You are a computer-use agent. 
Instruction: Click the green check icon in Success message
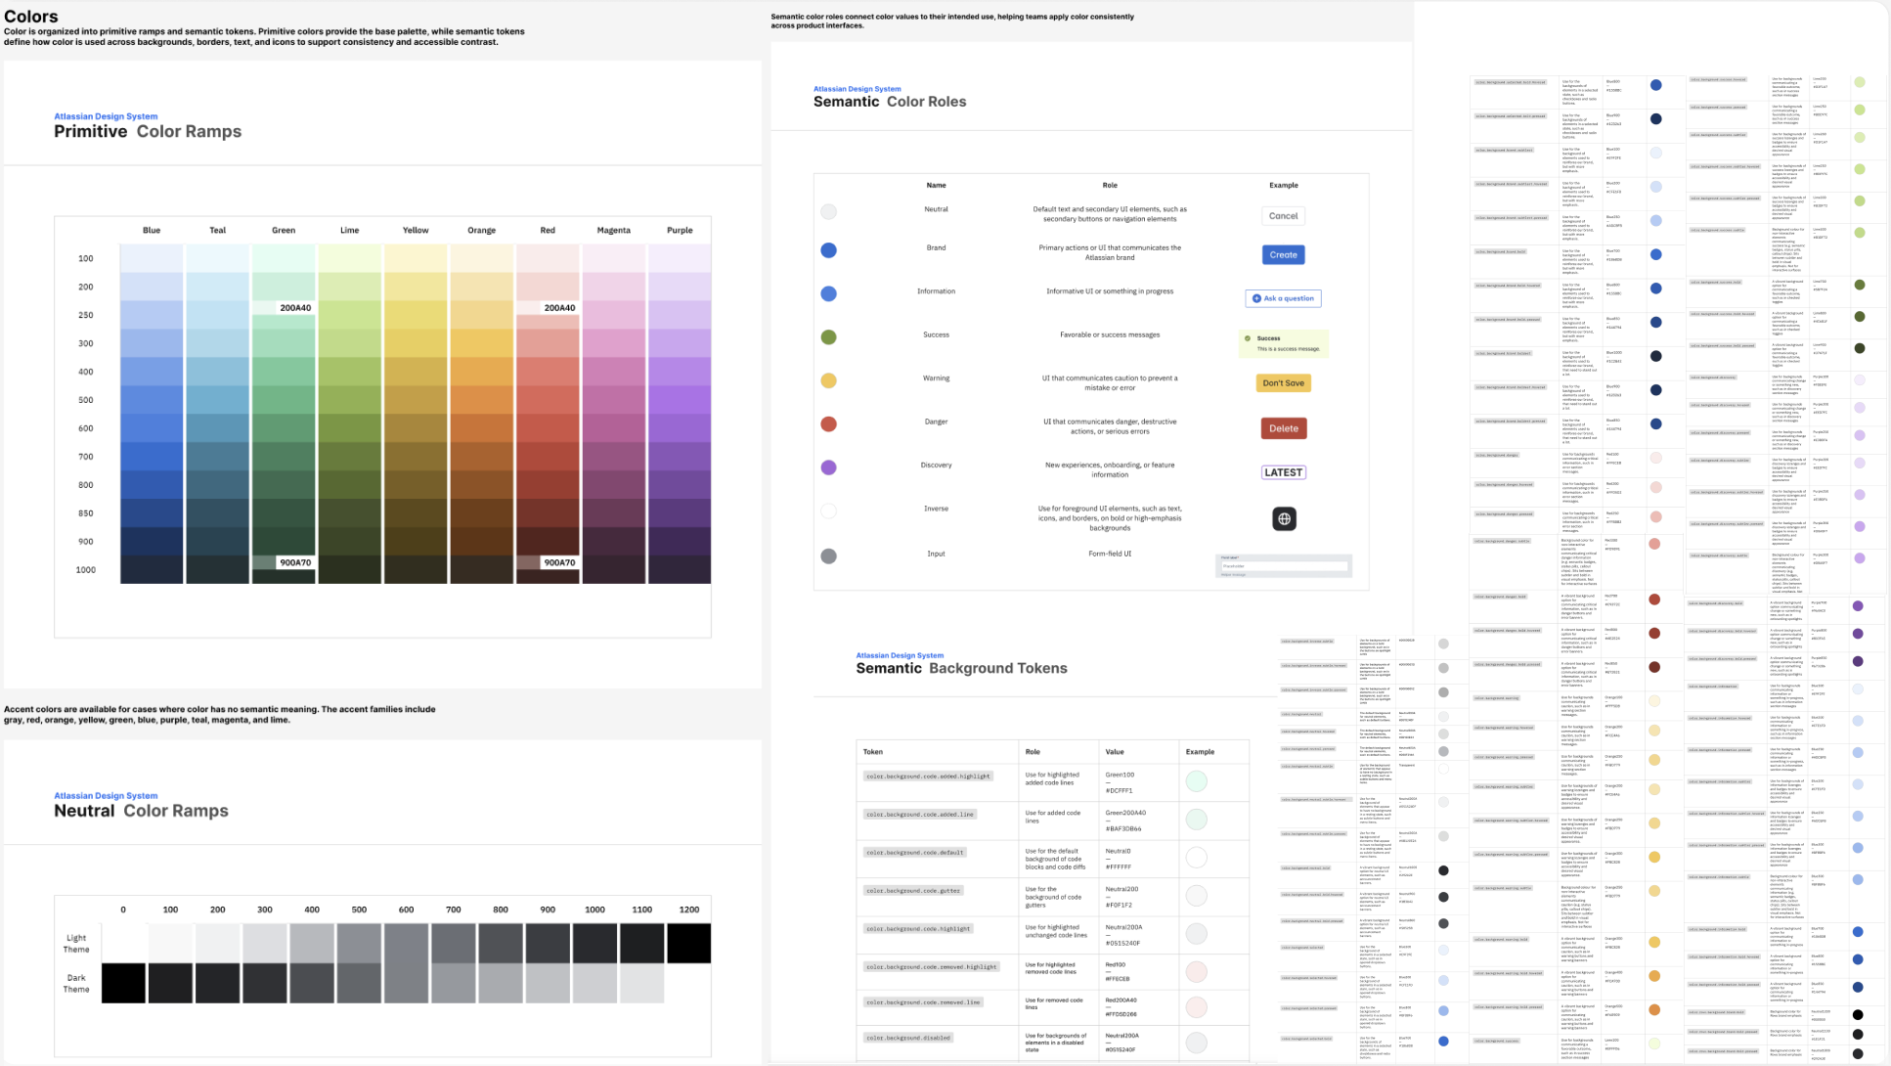1248,338
